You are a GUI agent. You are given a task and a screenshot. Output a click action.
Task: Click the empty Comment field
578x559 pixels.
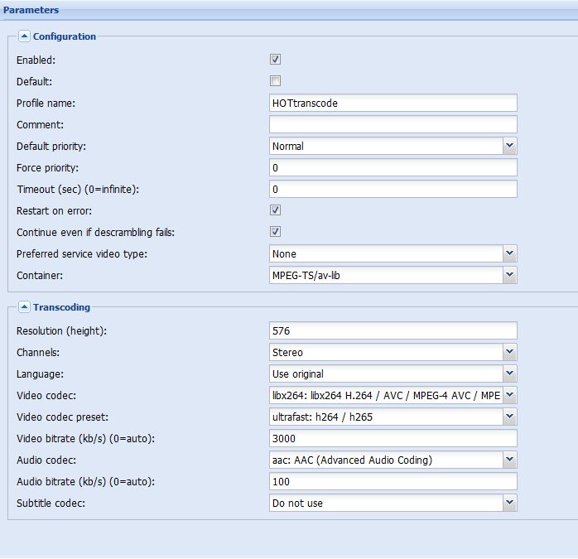click(393, 124)
